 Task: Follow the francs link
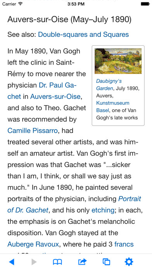(x=124, y=244)
